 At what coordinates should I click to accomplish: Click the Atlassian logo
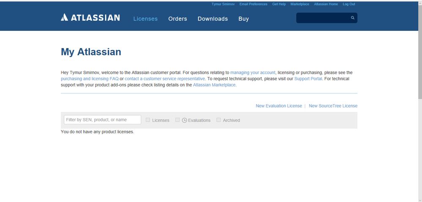tap(90, 17)
